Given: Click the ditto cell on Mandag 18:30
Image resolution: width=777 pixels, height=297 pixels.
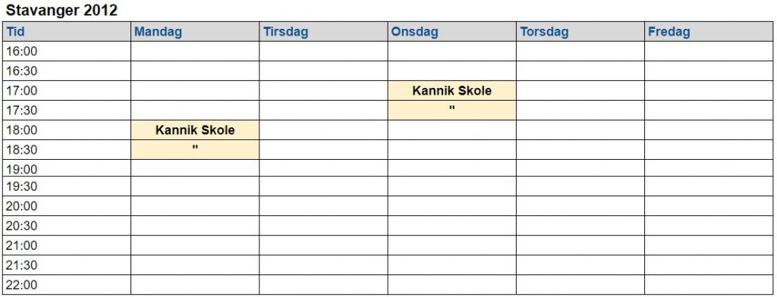Looking at the screenshot, I should tap(195, 149).
